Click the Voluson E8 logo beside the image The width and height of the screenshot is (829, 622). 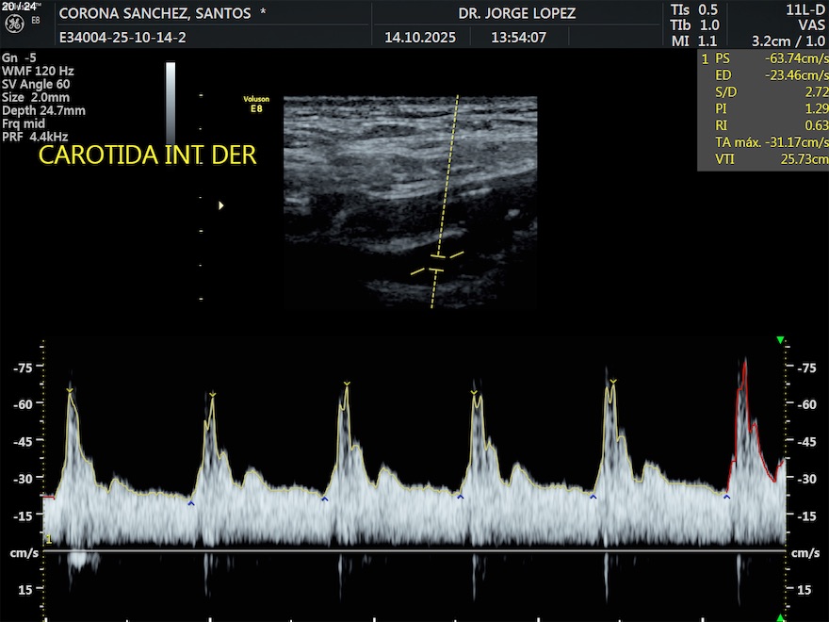pos(255,104)
